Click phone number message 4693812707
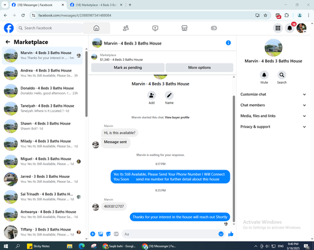The image size is (314, 250). [x=114, y=207]
